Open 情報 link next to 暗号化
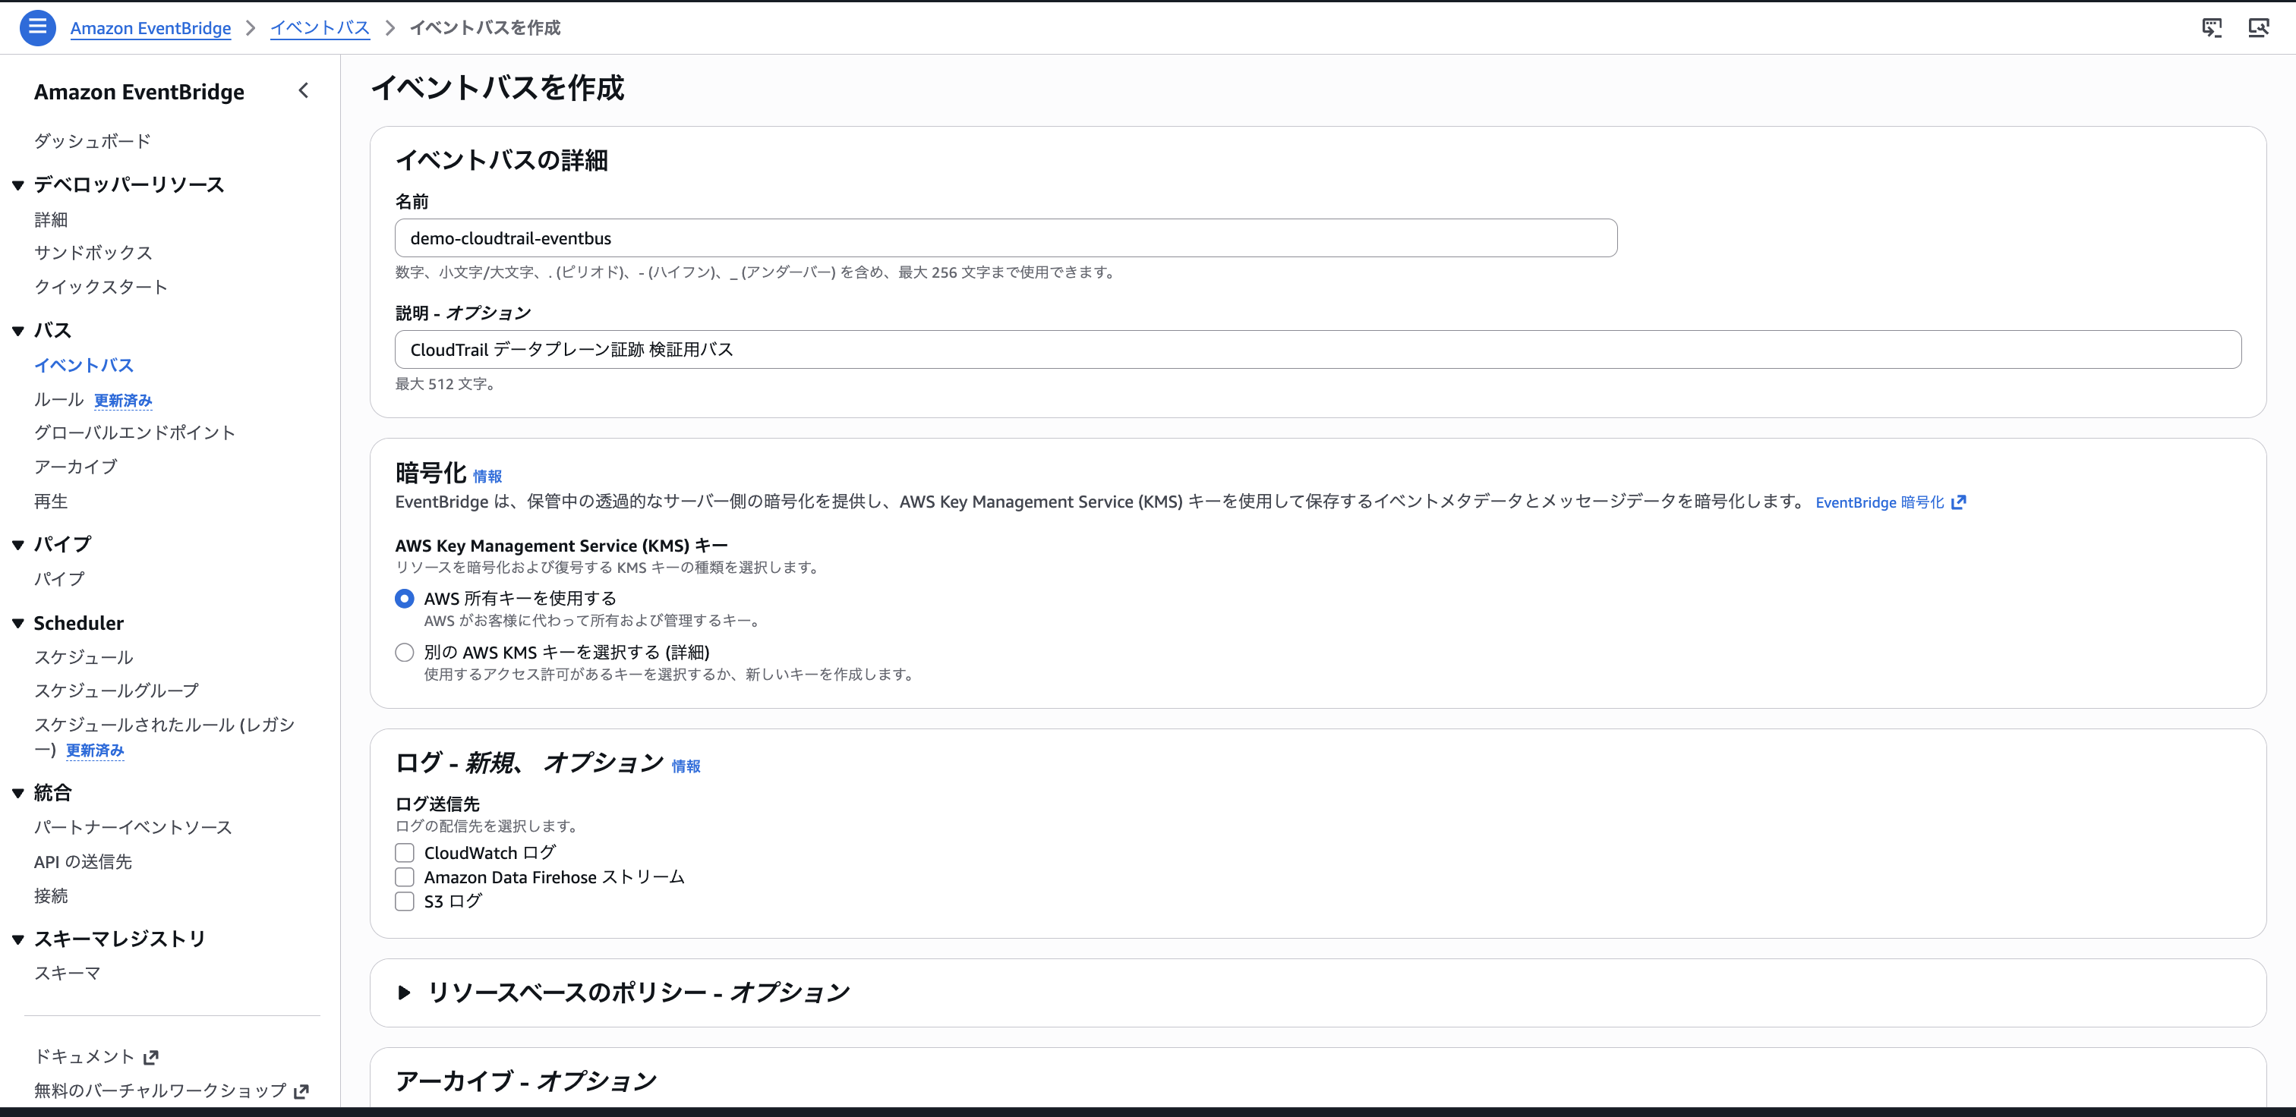This screenshot has width=2296, height=1117. (487, 477)
